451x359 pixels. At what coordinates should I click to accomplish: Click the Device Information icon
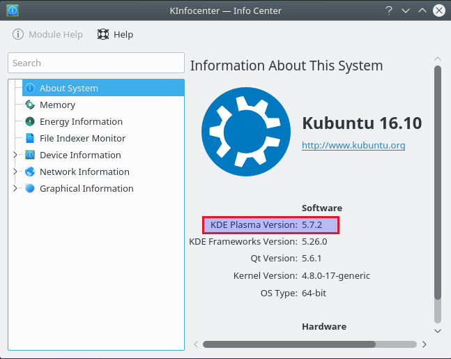click(30, 155)
